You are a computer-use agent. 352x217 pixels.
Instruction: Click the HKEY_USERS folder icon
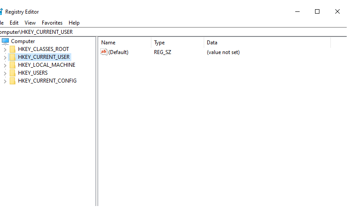13,73
